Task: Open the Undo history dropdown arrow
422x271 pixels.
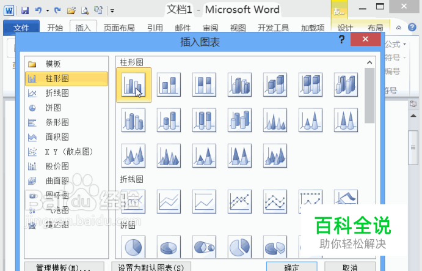Action: (48, 11)
